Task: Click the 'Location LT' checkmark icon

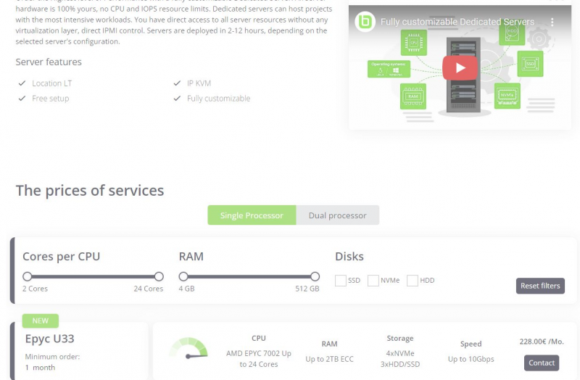Action: (x=22, y=83)
